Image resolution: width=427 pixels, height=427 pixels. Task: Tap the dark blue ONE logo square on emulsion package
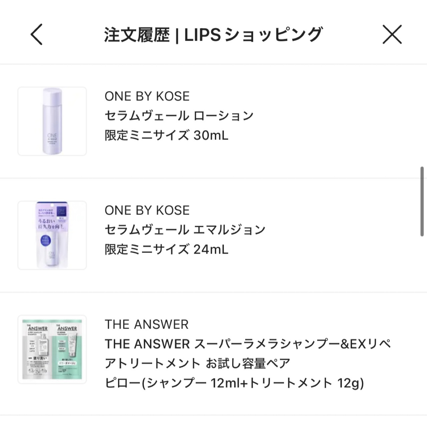coord(61,212)
